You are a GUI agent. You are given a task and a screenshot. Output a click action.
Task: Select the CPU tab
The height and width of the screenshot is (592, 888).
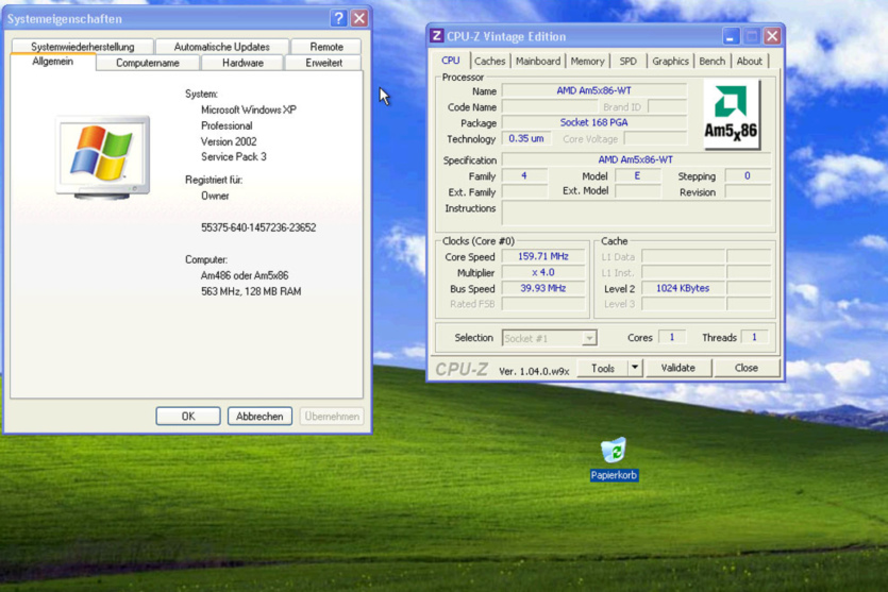pyautogui.click(x=451, y=60)
